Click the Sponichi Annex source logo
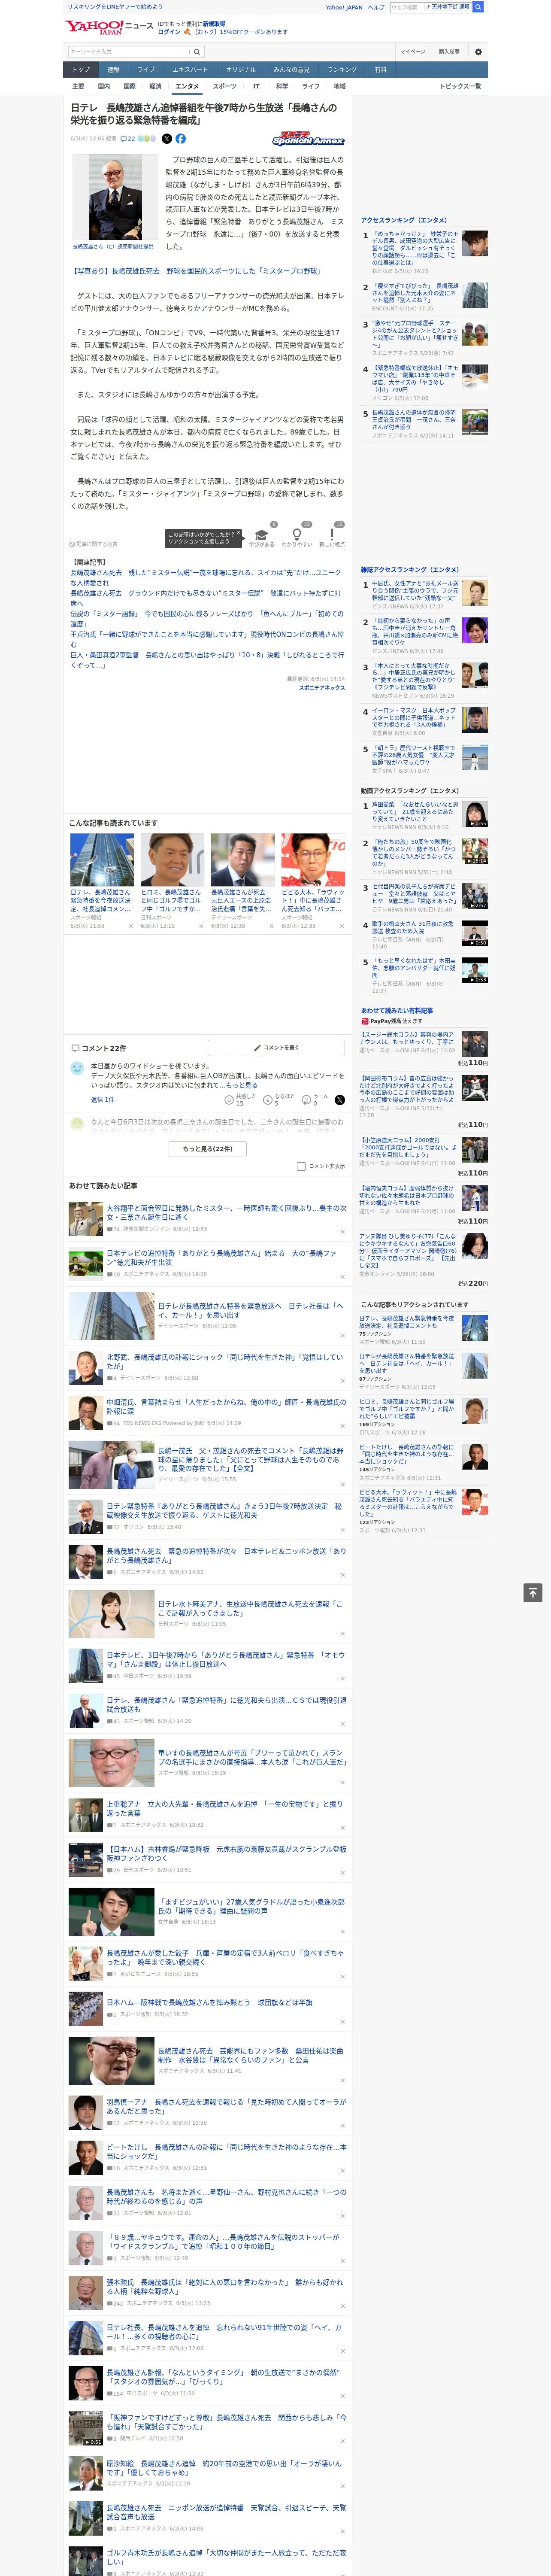551x2576 pixels. (308, 140)
